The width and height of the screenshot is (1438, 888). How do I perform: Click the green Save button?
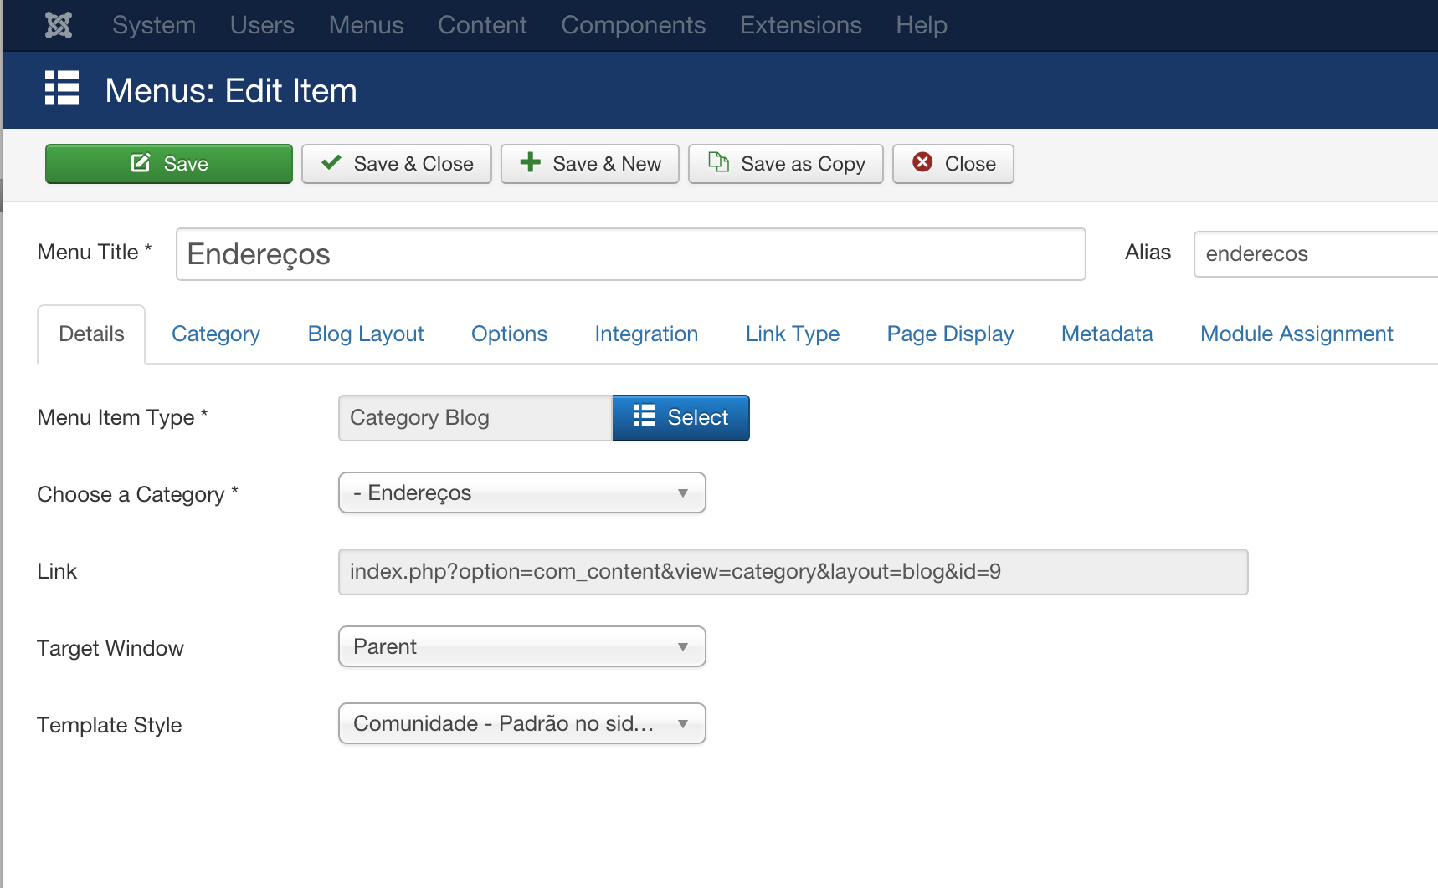click(x=169, y=164)
